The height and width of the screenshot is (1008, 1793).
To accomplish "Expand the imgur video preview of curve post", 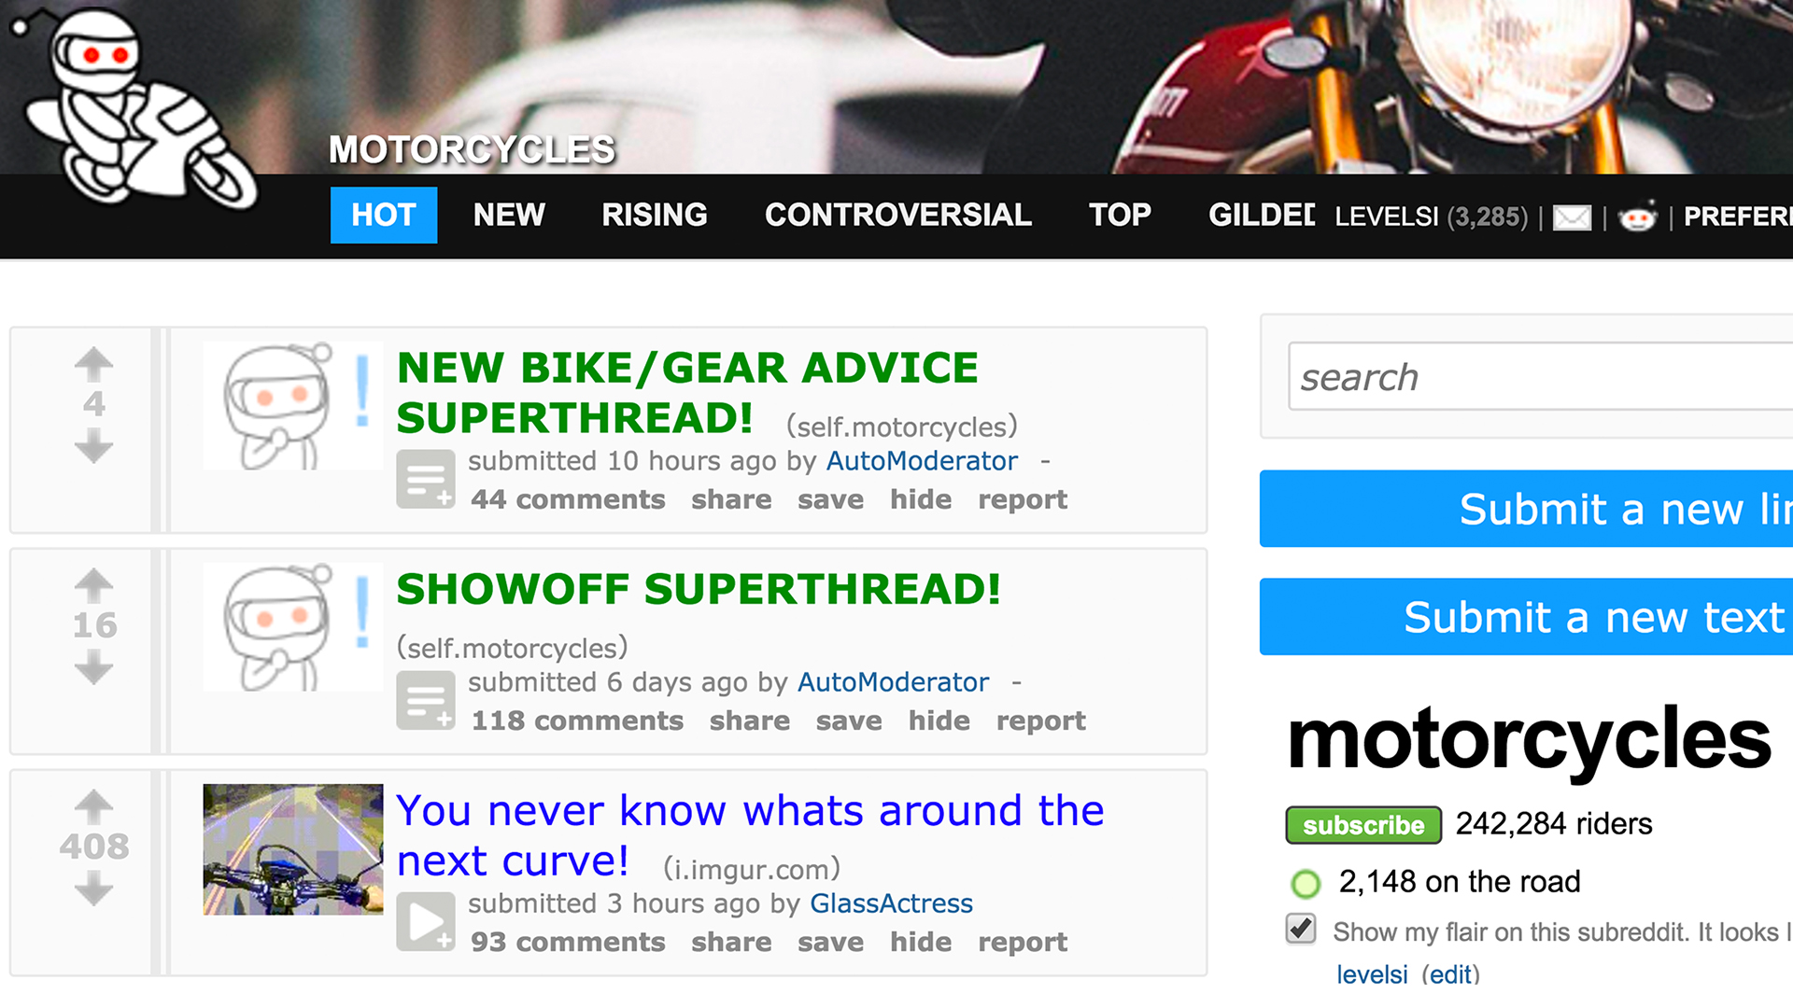I will 426,921.
